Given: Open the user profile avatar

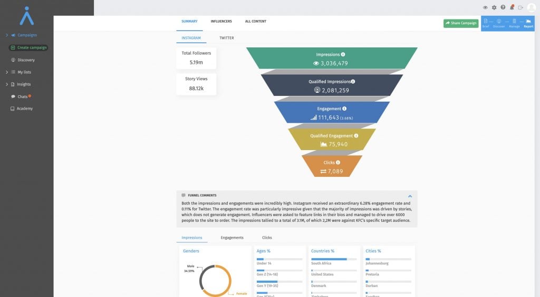Looking at the screenshot, I should [x=532, y=7].
